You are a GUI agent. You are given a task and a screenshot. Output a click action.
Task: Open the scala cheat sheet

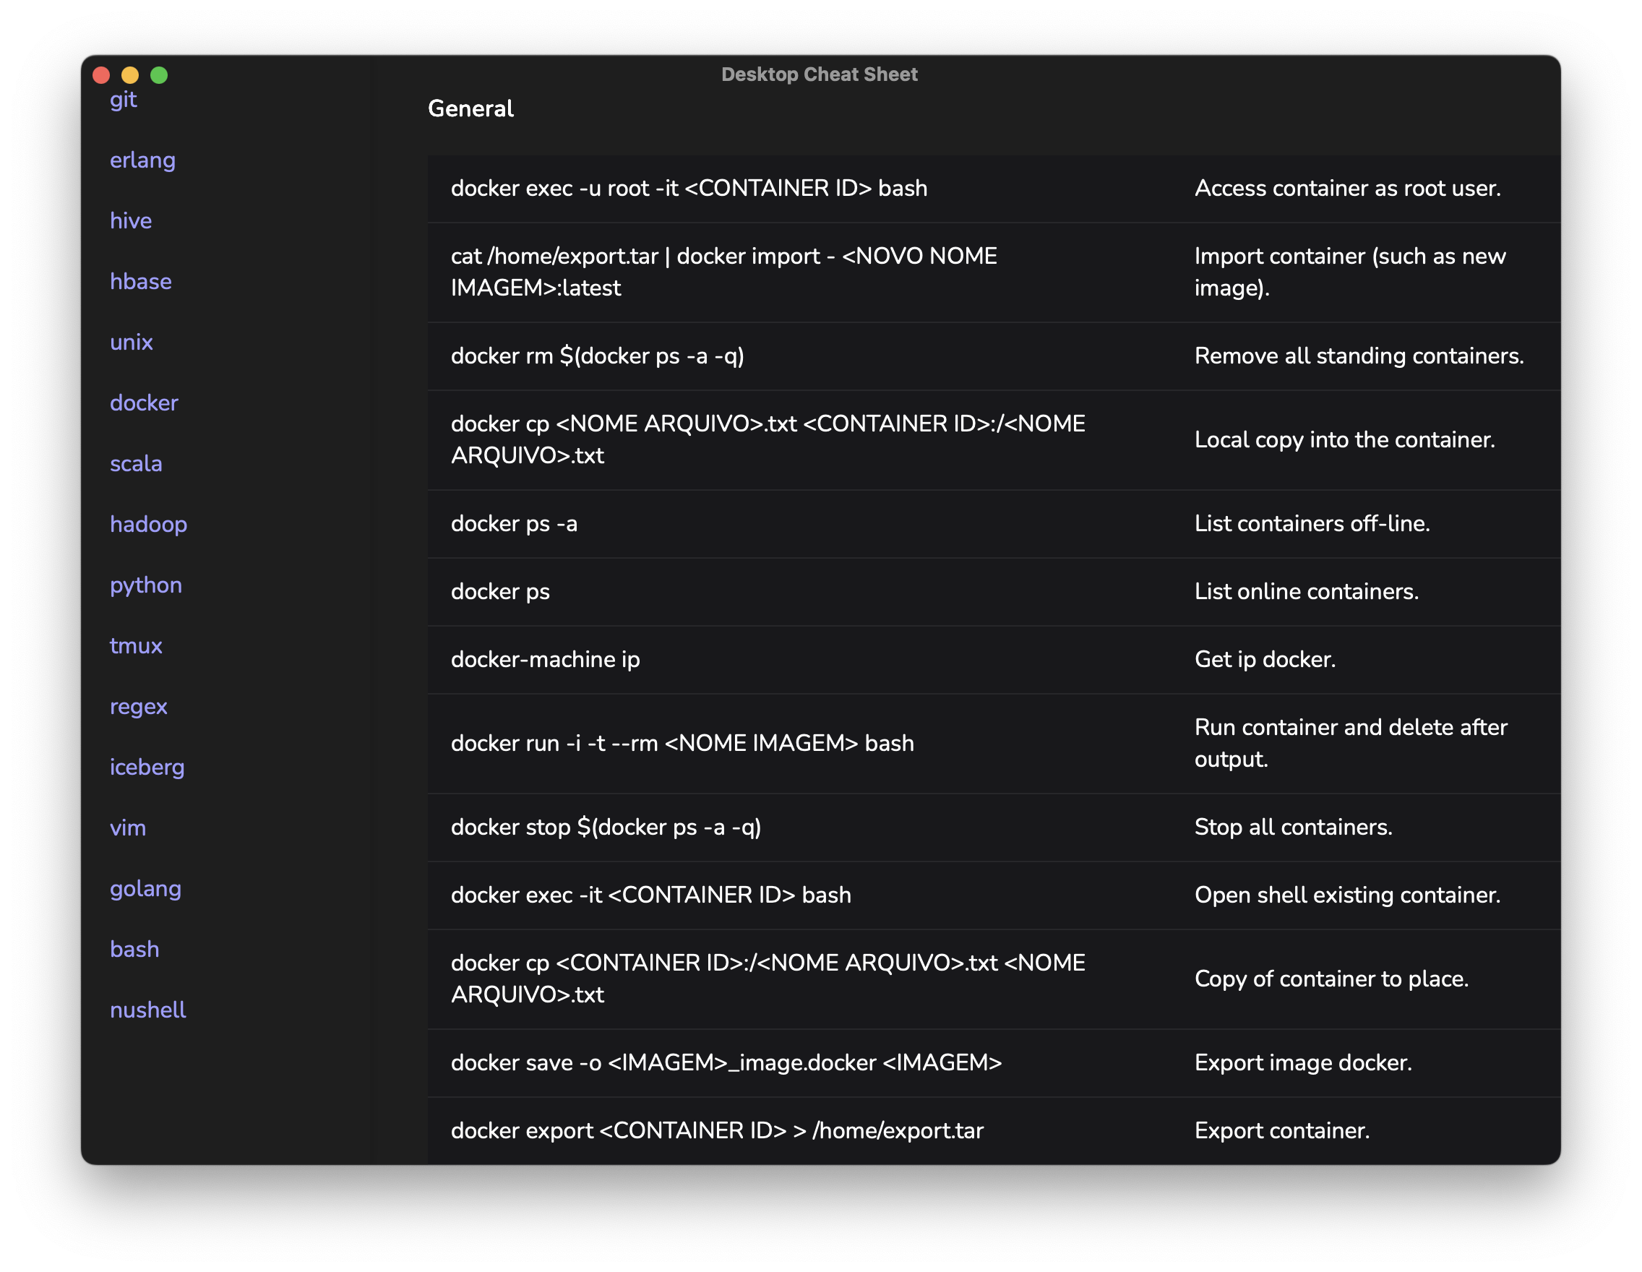136,464
